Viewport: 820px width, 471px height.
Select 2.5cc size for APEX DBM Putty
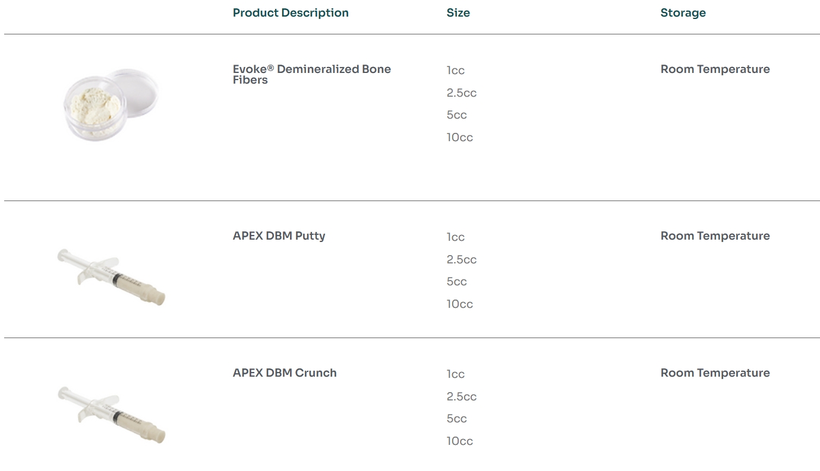(x=462, y=259)
